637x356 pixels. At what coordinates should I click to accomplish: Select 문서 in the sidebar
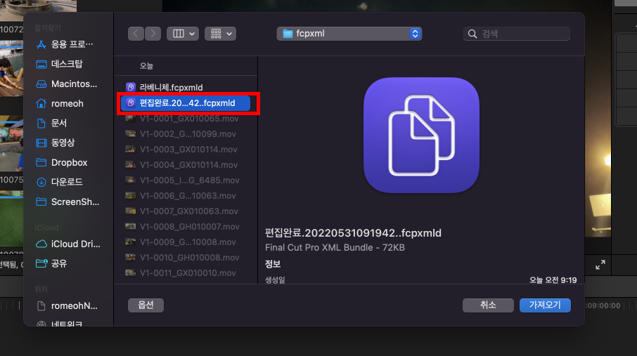coord(51,123)
